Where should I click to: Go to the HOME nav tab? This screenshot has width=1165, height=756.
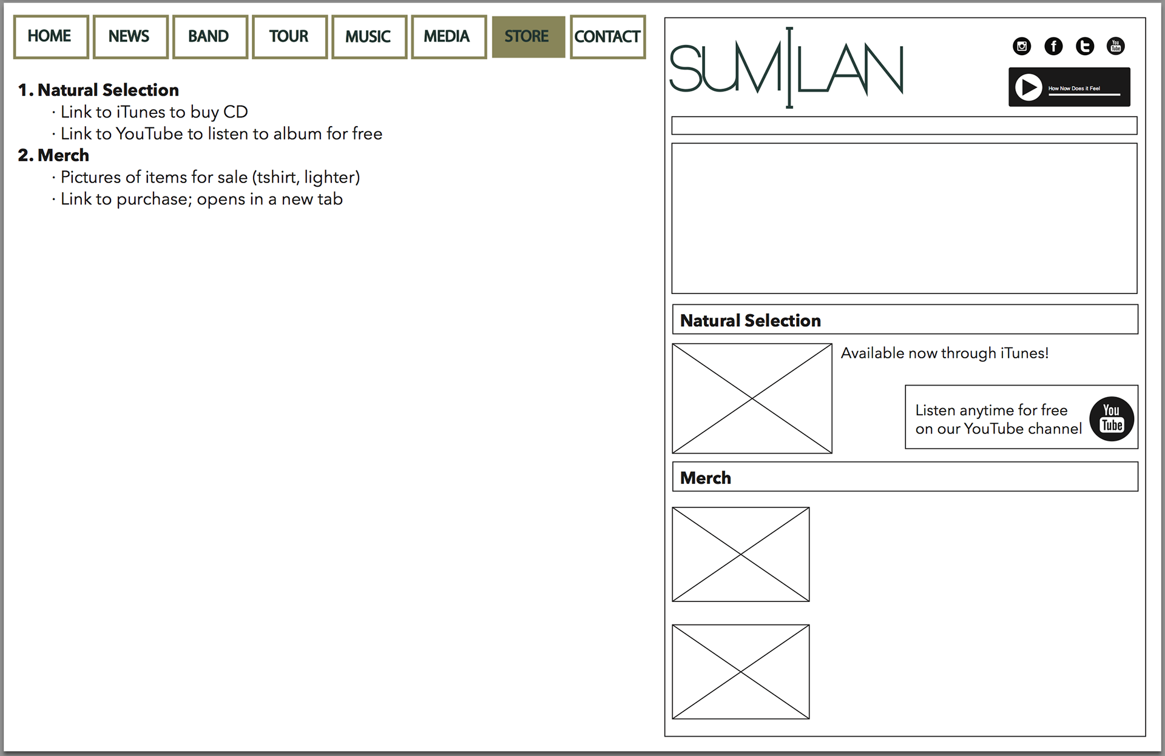[x=50, y=37]
